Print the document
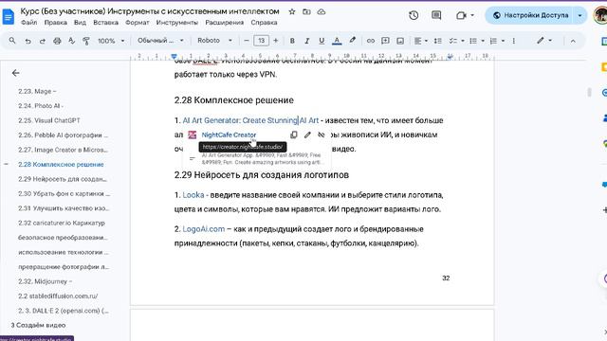 (57, 41)
